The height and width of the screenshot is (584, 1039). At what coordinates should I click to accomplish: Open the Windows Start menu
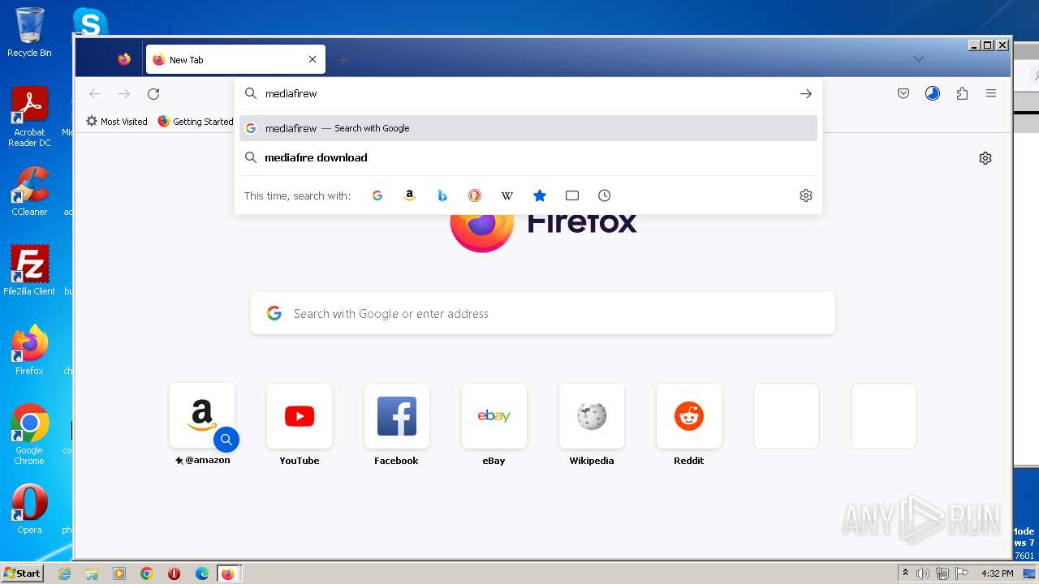(22, 573)
